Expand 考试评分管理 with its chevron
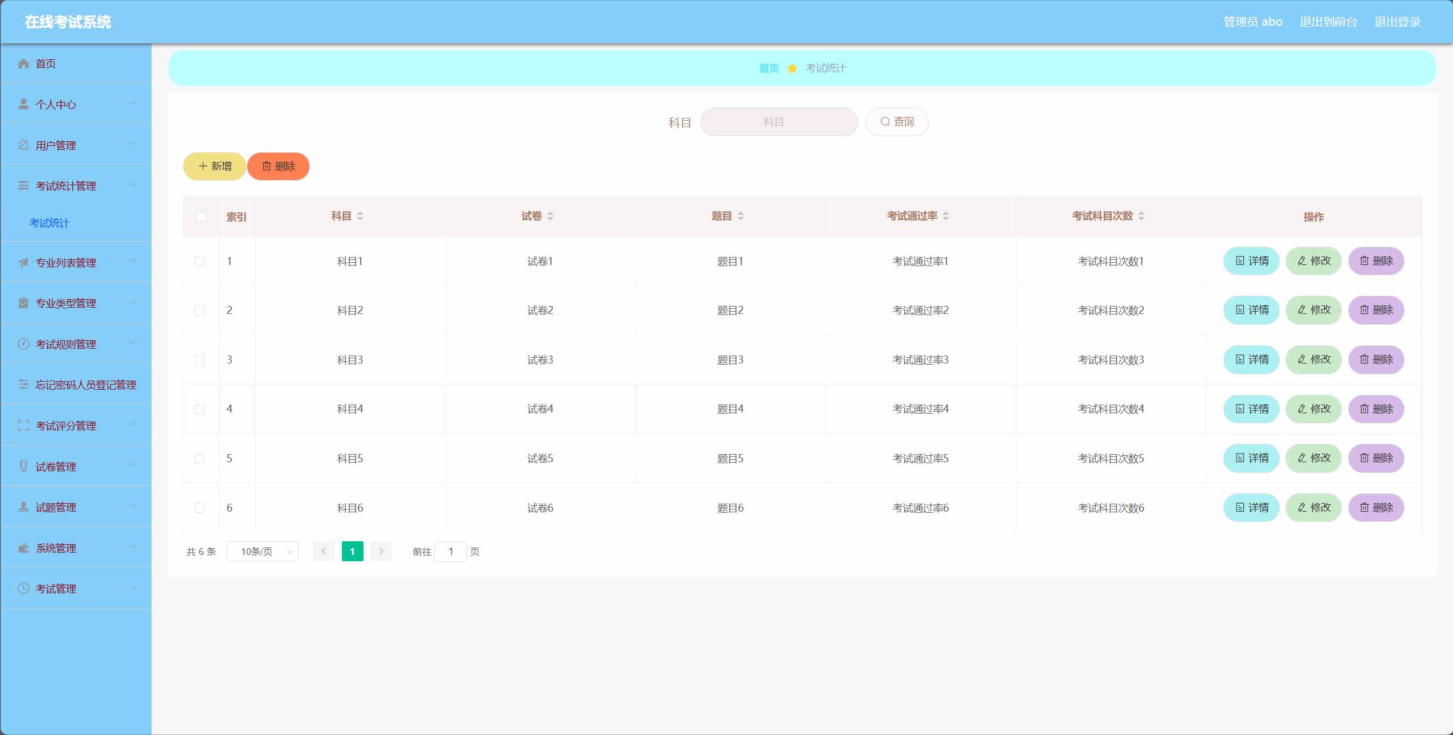Screen dimensions: 1453x735 (133, 424)
